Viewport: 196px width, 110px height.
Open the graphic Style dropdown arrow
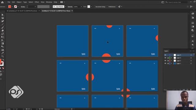tap(91, 7)
